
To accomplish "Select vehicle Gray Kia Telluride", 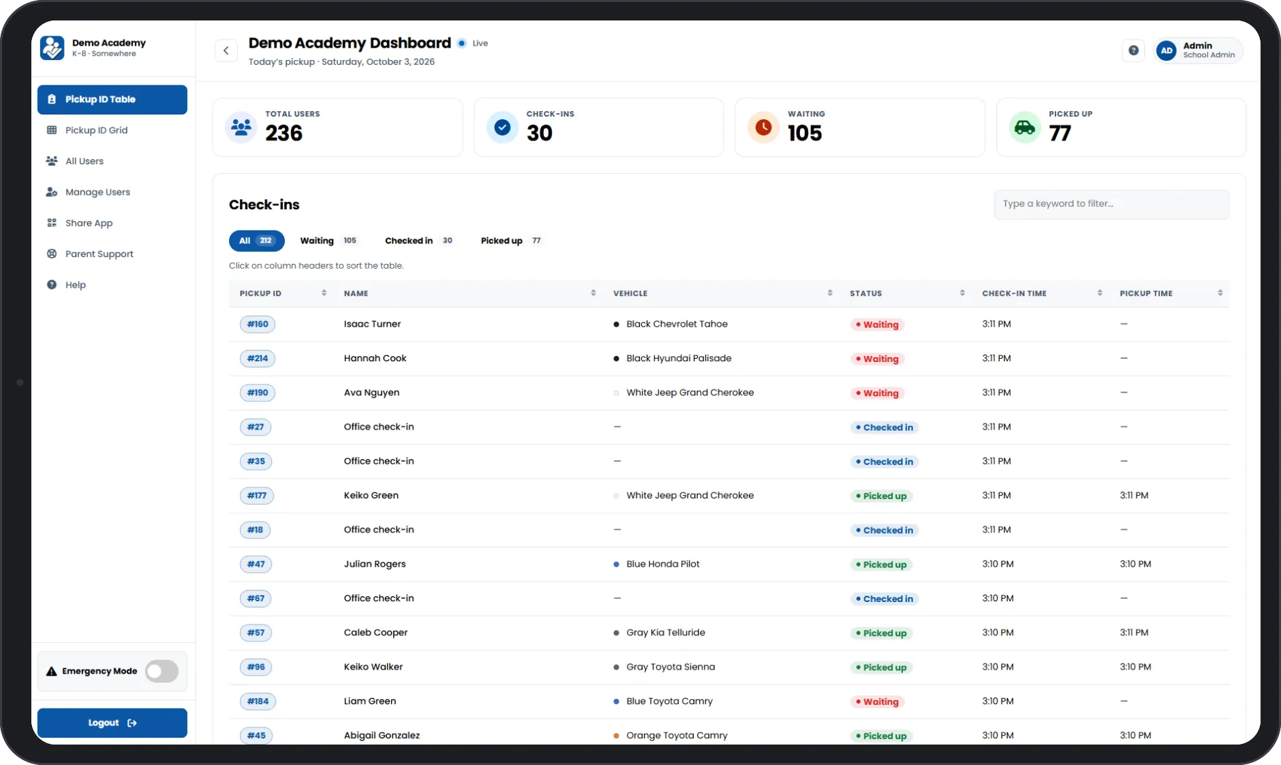I will coord(666,633).
